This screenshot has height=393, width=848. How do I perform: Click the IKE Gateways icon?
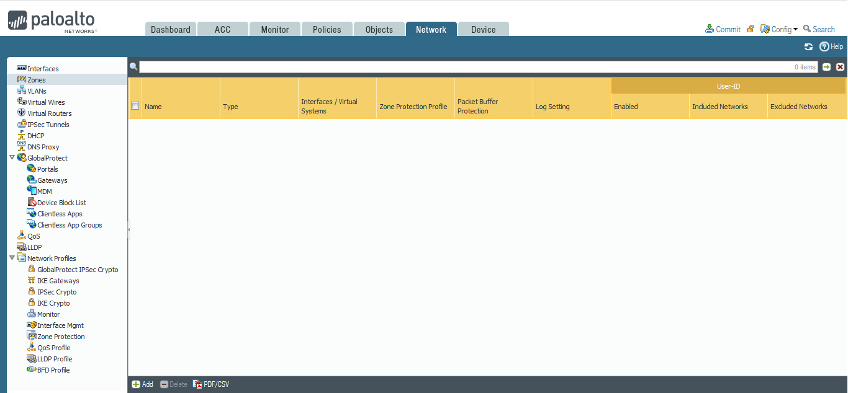(x=32, y=280)
